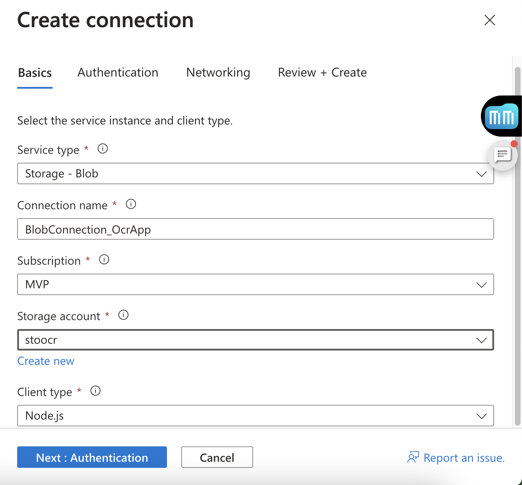The image size is (522, 485).
Task: Open the floating chat feedback bubble
Action: tap(503, 155)
